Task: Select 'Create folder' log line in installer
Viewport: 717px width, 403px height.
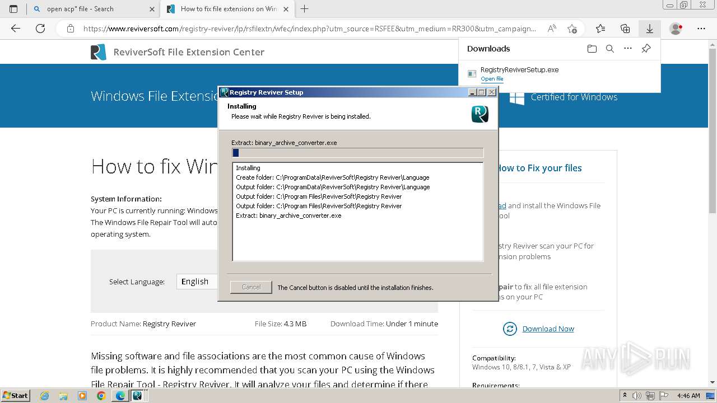Action: point(333,177)
